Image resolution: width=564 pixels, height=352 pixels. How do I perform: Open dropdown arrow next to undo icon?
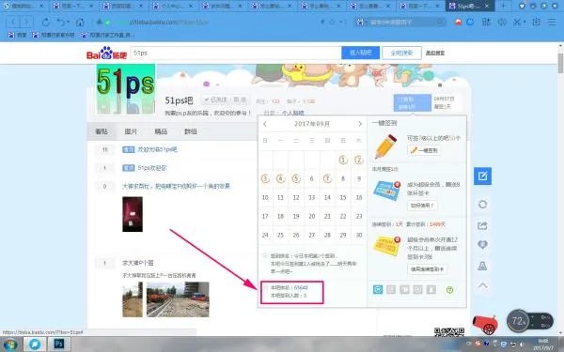[68, 23]
